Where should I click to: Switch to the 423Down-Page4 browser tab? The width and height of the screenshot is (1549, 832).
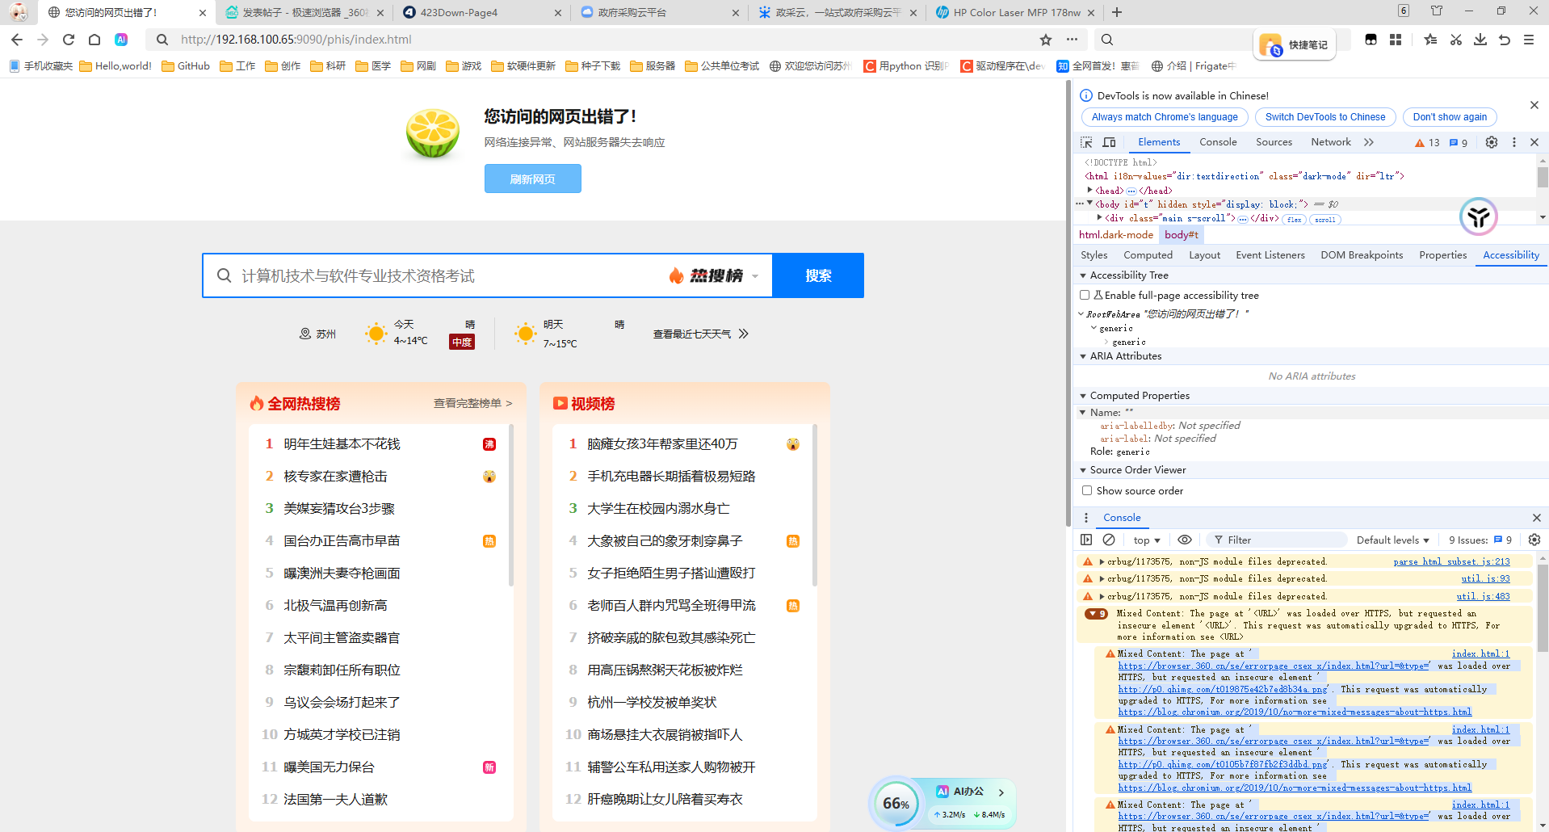click(482, 12)
